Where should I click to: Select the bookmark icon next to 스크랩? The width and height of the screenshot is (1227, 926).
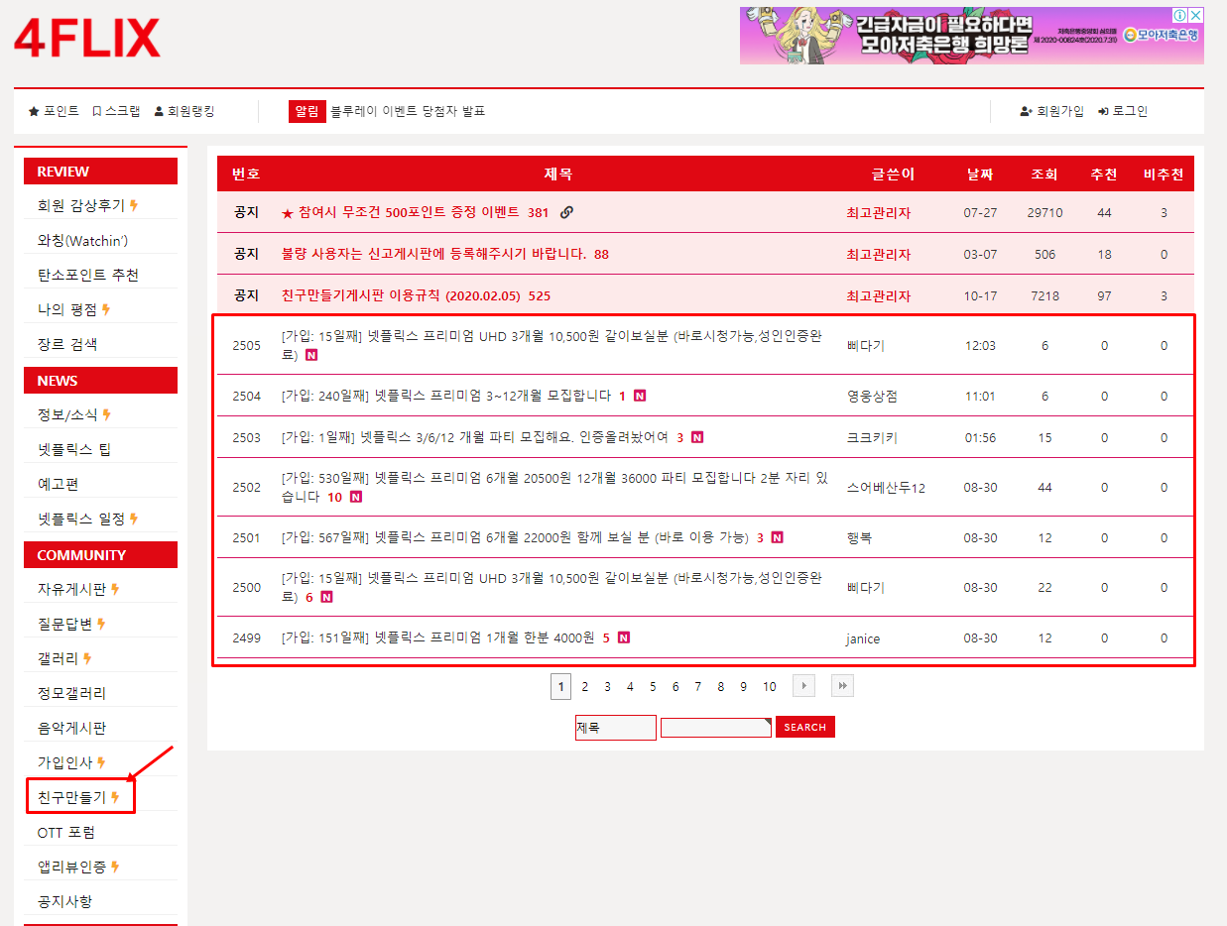[96, 111]
